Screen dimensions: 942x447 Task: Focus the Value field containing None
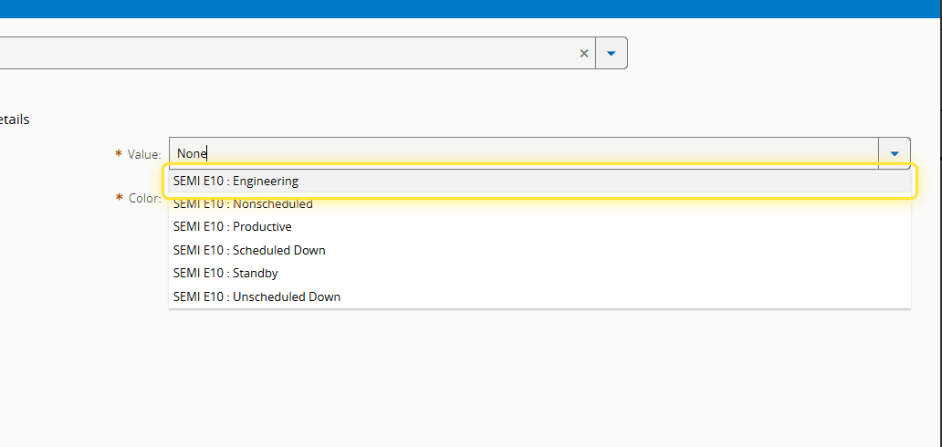[520, 153]
